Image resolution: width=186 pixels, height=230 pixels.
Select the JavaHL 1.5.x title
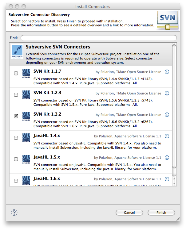pos(47,157)
